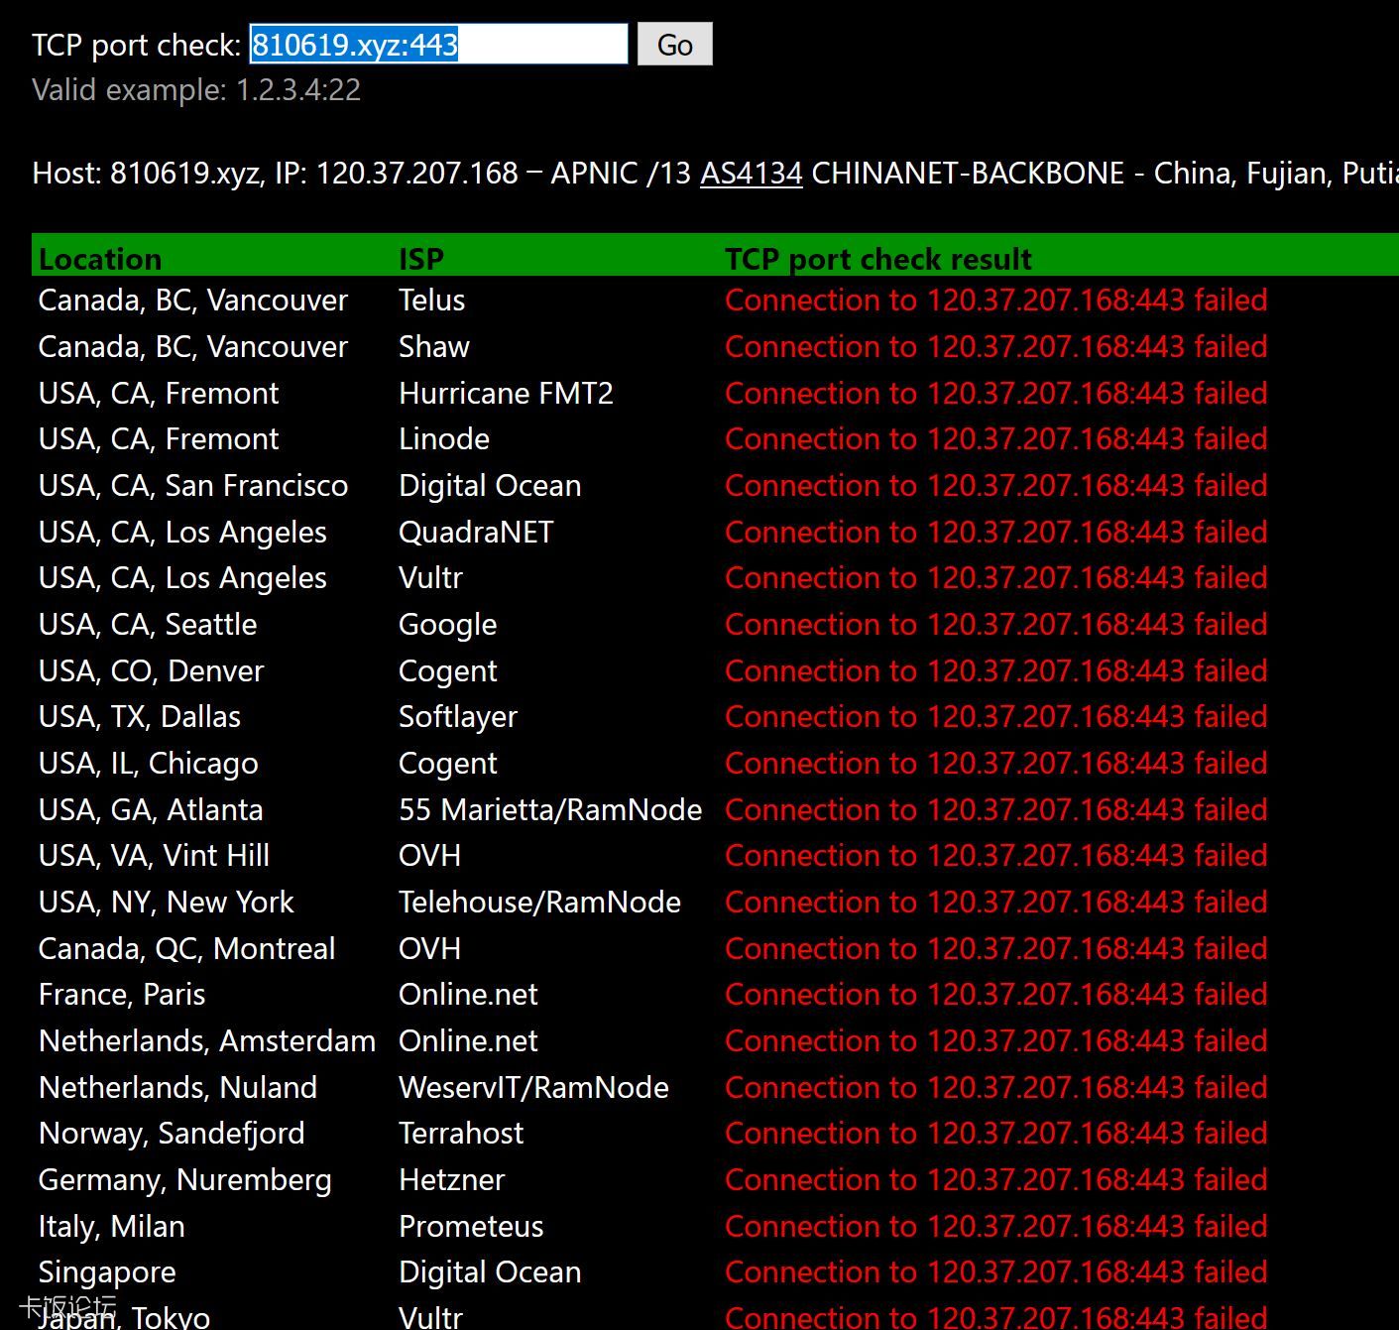
Task: Click the Singapore location cell
Action: 107,1272
